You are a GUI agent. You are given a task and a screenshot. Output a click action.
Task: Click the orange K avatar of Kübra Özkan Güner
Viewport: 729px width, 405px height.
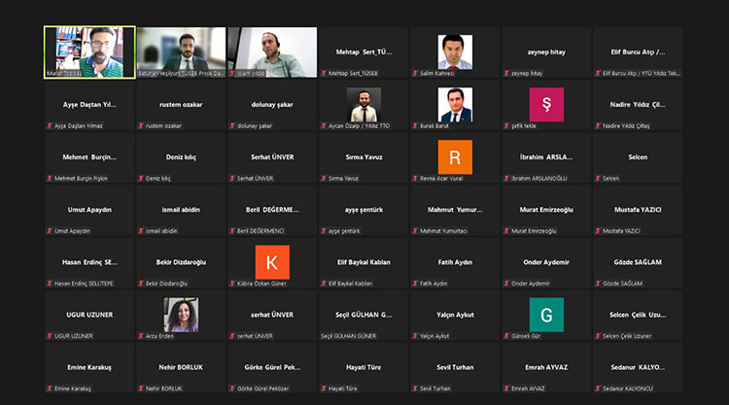[x=272, y=261]
